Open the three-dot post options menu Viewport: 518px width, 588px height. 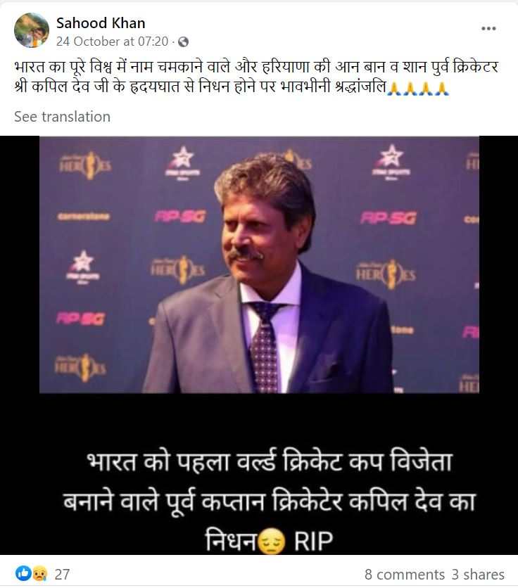pyautogui.click(x=488, y=29)
